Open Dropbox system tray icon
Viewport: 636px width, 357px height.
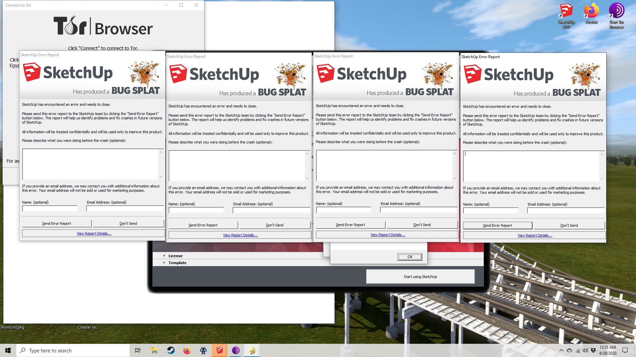click(593, 350)
